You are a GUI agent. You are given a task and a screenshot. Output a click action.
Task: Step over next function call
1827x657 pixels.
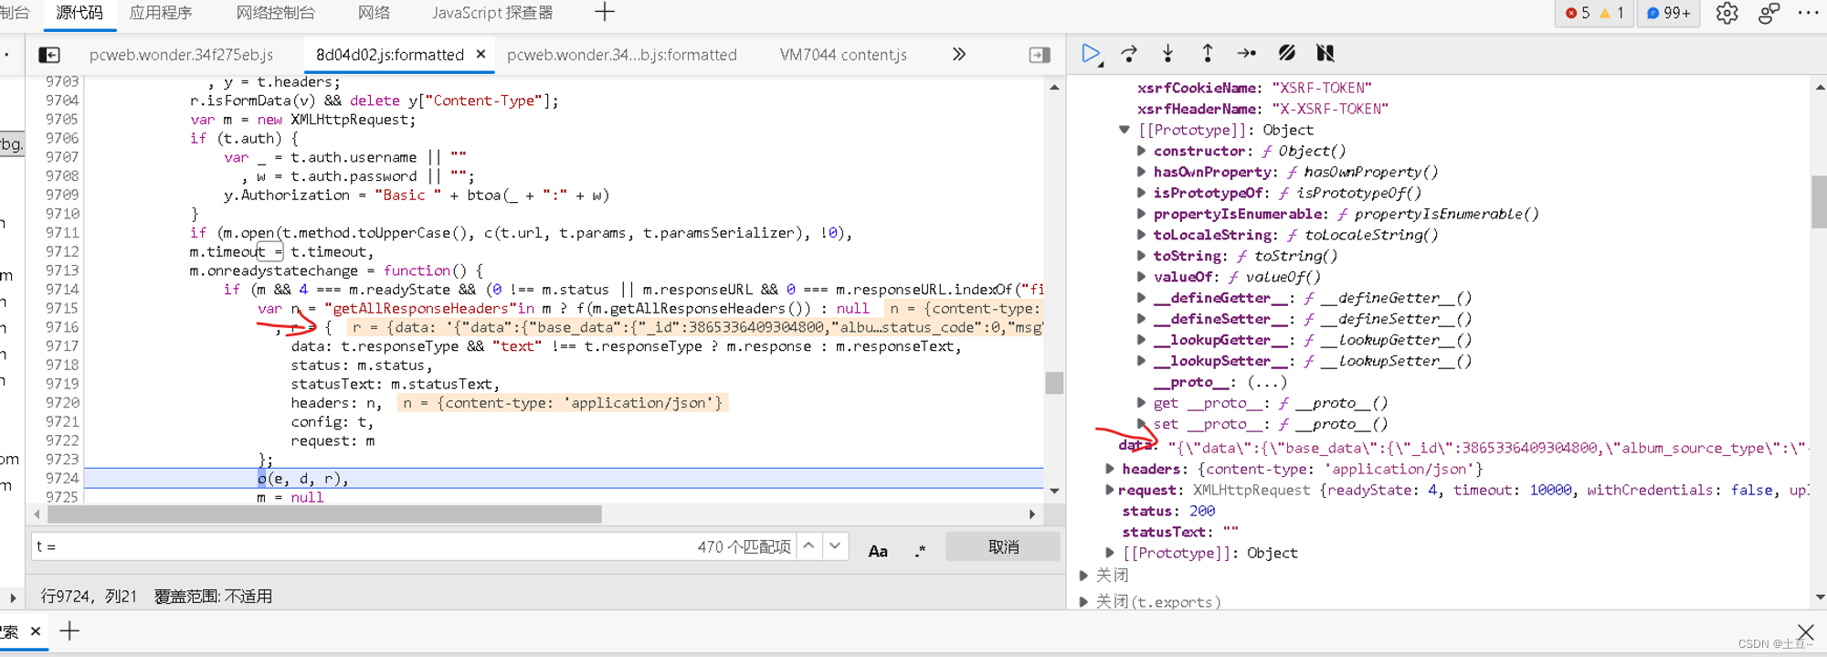[x=1130, y=54]
